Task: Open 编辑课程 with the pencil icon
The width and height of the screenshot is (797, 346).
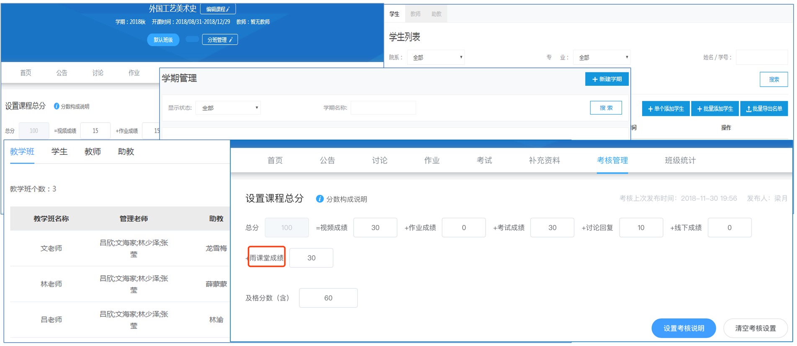Action: click(218, 9)
